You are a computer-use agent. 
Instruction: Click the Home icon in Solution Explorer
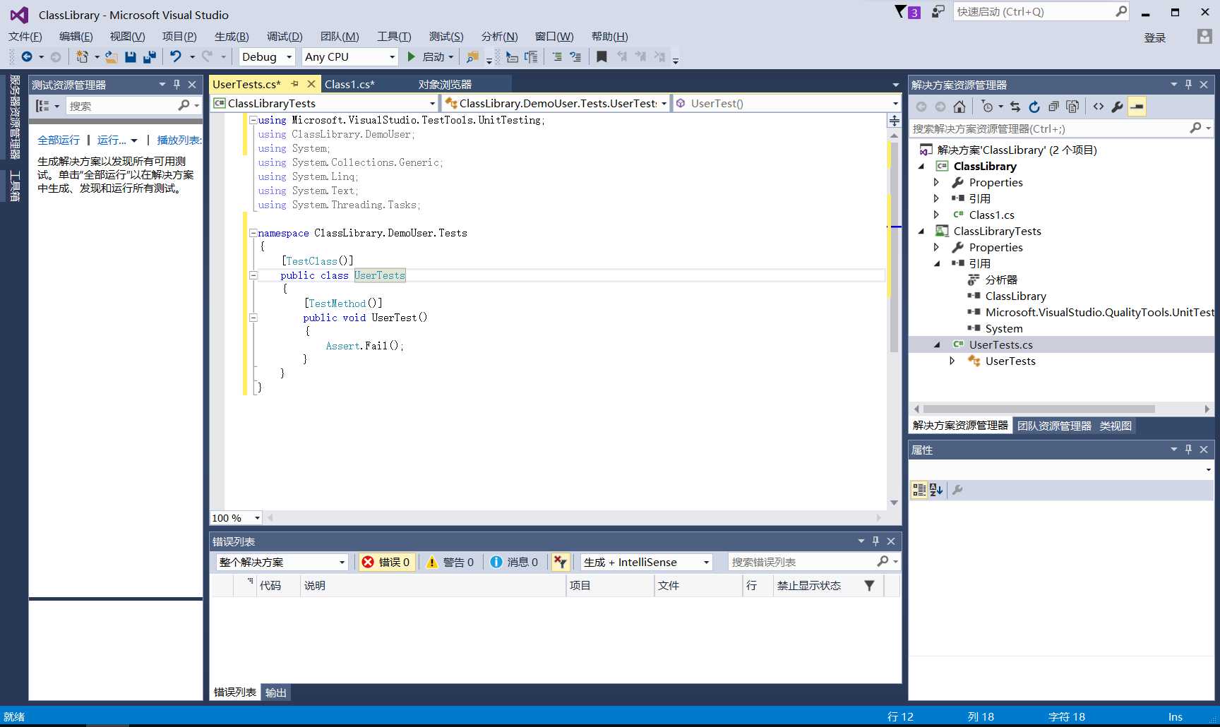pyautogui.click(x=959, y=107)
